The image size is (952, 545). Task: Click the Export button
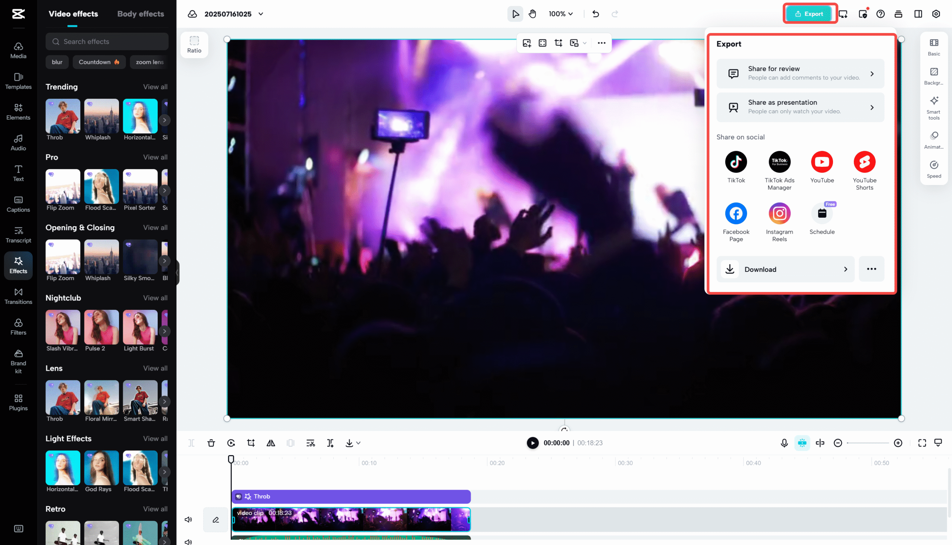click(809, 14)
